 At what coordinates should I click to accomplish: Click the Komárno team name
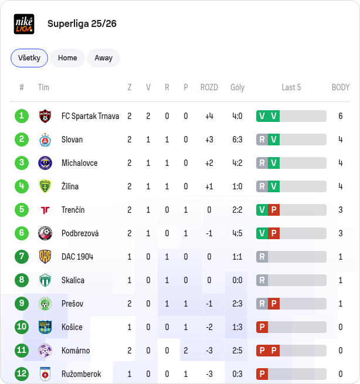tap(76, 351)
